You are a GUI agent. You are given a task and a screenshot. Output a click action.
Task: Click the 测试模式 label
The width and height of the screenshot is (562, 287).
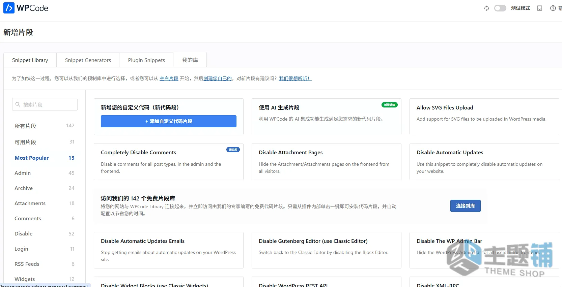520,8
